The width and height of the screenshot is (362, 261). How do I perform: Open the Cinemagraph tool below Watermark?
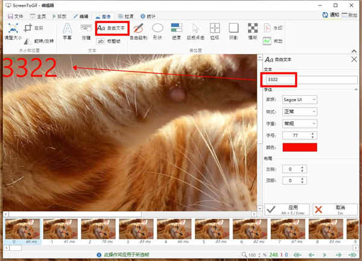coord(273,41)
